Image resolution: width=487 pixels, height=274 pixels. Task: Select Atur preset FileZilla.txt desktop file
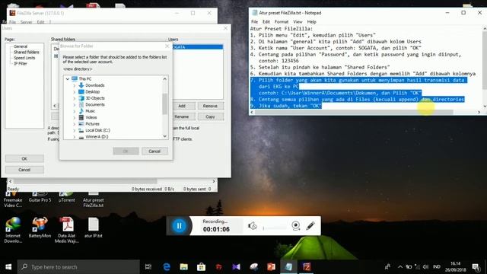pyautogui.click(x=93, y=199)
